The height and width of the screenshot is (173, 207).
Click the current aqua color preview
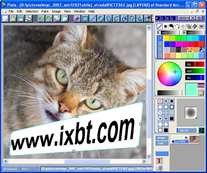(x=191, y=89)
